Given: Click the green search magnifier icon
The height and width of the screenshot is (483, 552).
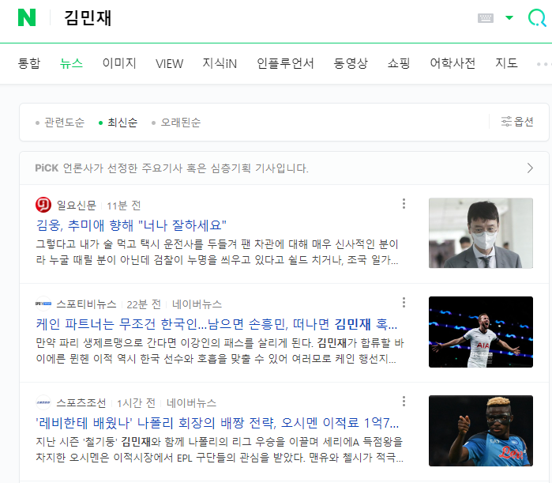Looking at the screenshot, I should [537, 17].
